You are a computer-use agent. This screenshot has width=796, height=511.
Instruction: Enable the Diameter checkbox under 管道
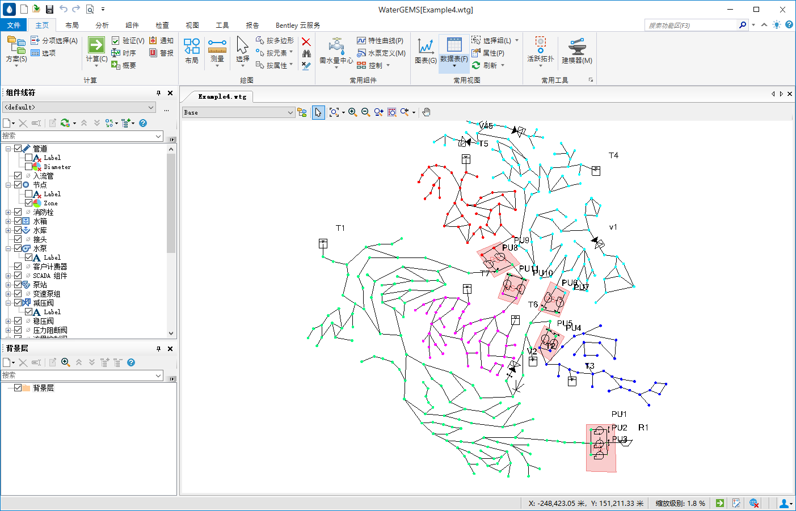28,167
